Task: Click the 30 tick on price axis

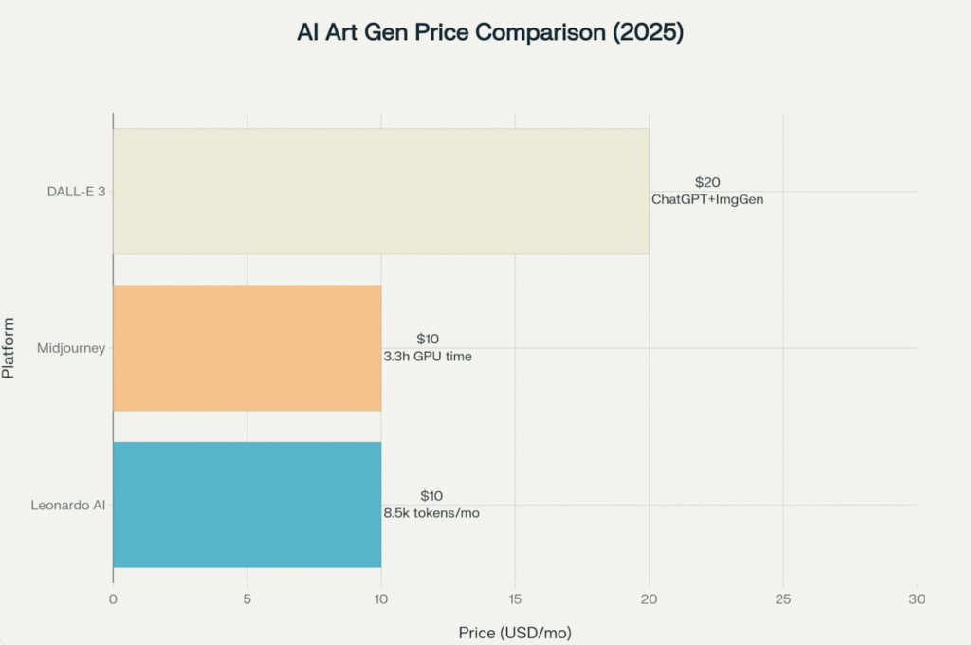Action: [x=917, y=599]
